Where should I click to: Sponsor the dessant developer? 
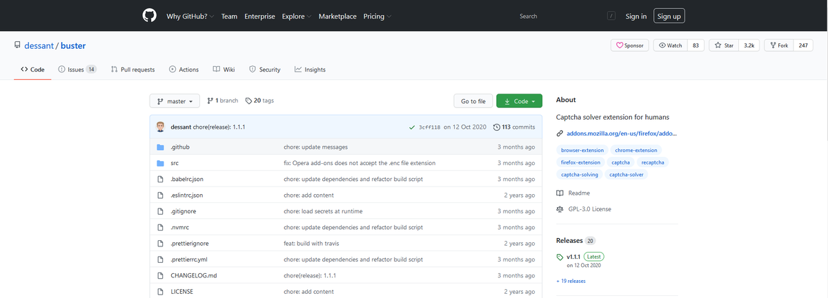[x=629, y=45]
